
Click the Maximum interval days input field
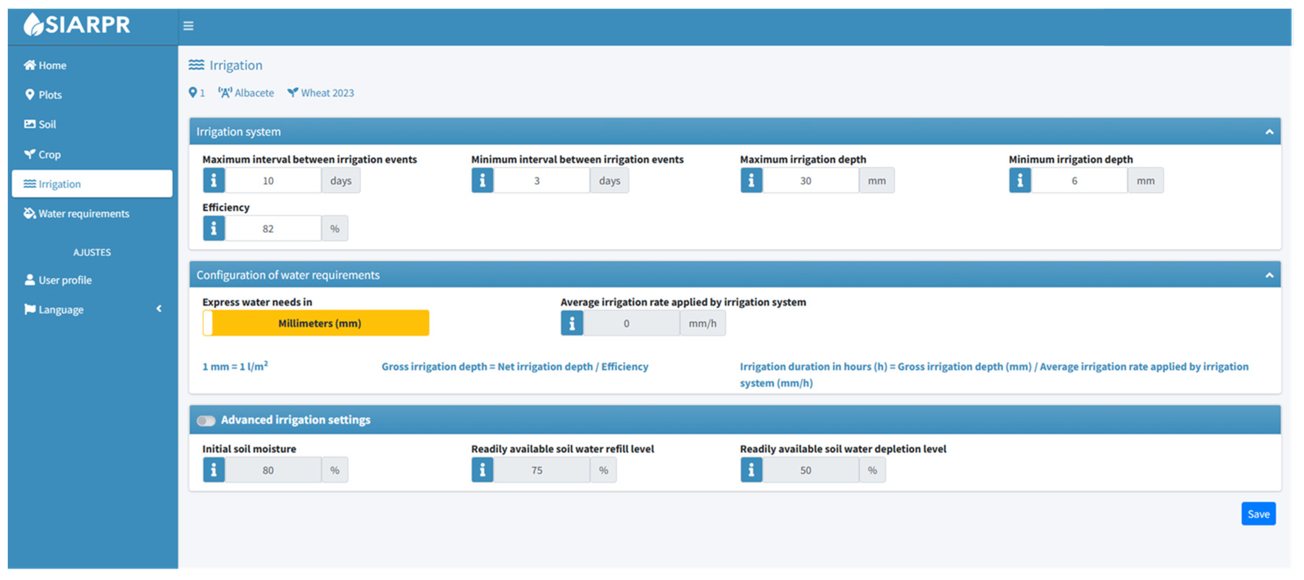(272, 180)
